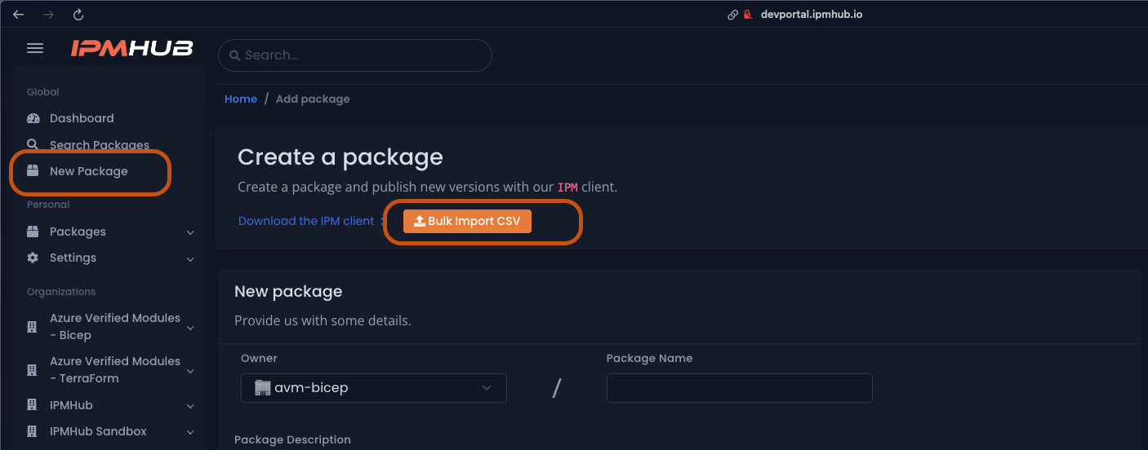Click the Dashboard gauge icon

[33, 118]
